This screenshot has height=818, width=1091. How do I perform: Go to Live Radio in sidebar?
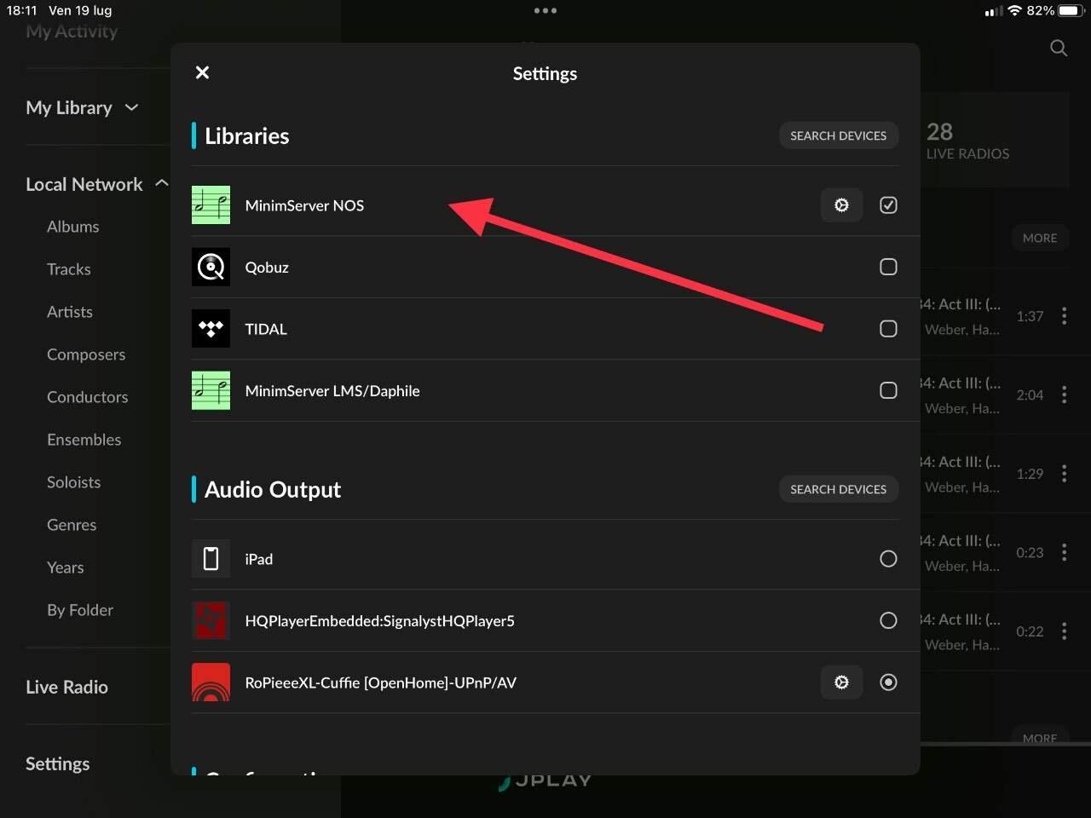[66, 687]
